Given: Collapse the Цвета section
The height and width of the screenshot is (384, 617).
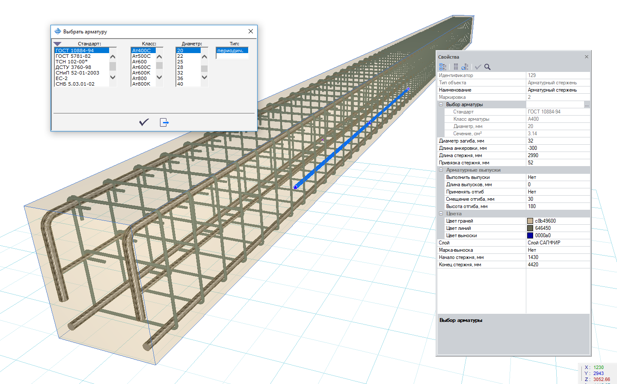Looking at the screenshot, I should 441,214.
